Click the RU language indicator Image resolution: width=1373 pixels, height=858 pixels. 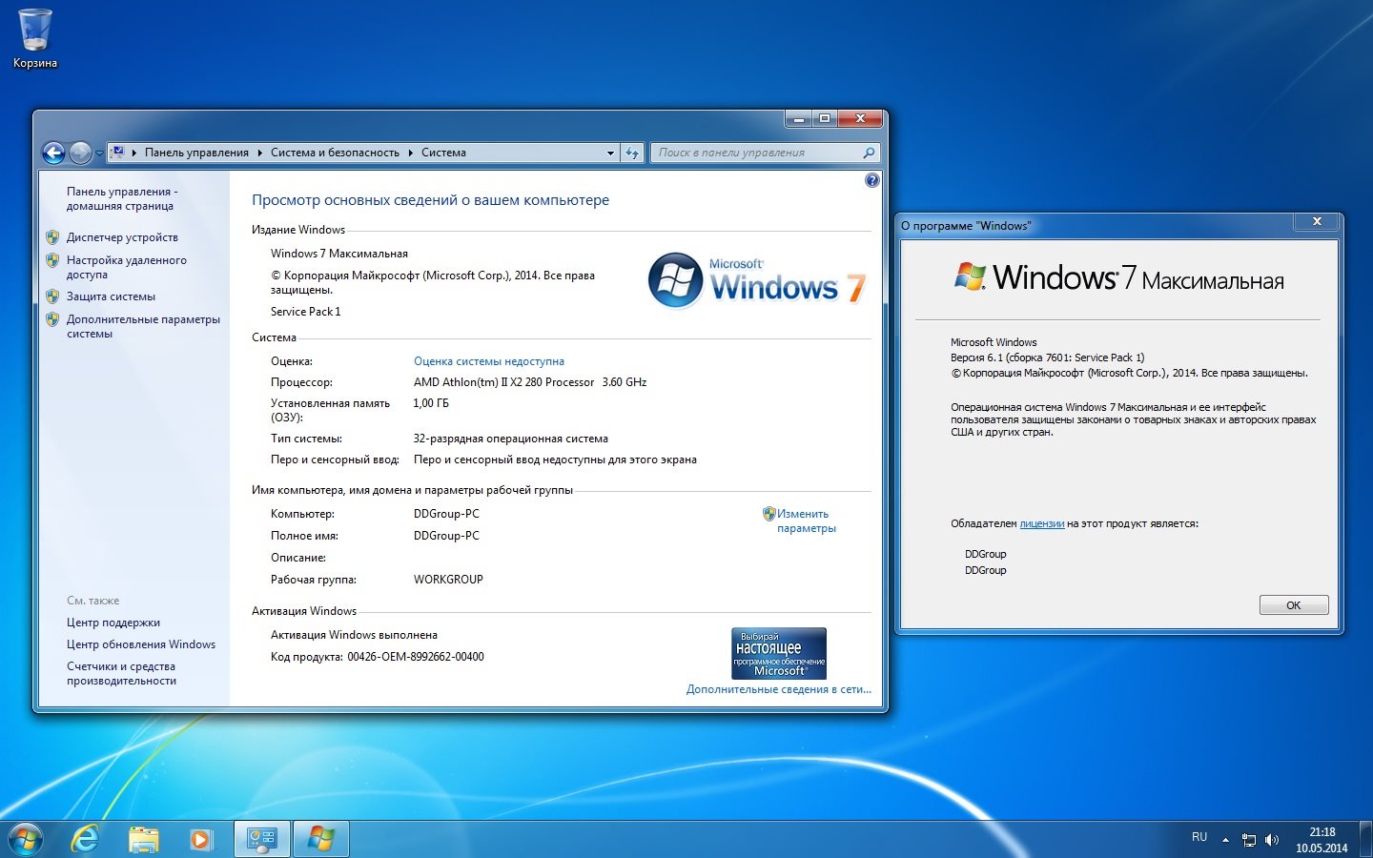pos(1199,837)
